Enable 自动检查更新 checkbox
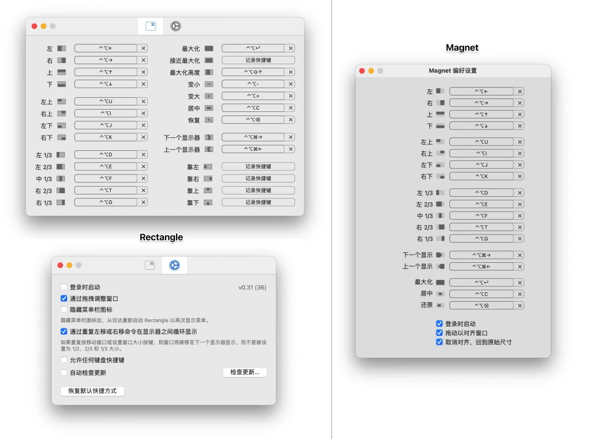The image size is (589, 439). (64, 372)
